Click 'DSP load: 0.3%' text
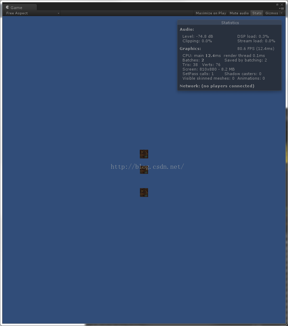The height and width of the screenshot is (326, 288). click(253, 36)
